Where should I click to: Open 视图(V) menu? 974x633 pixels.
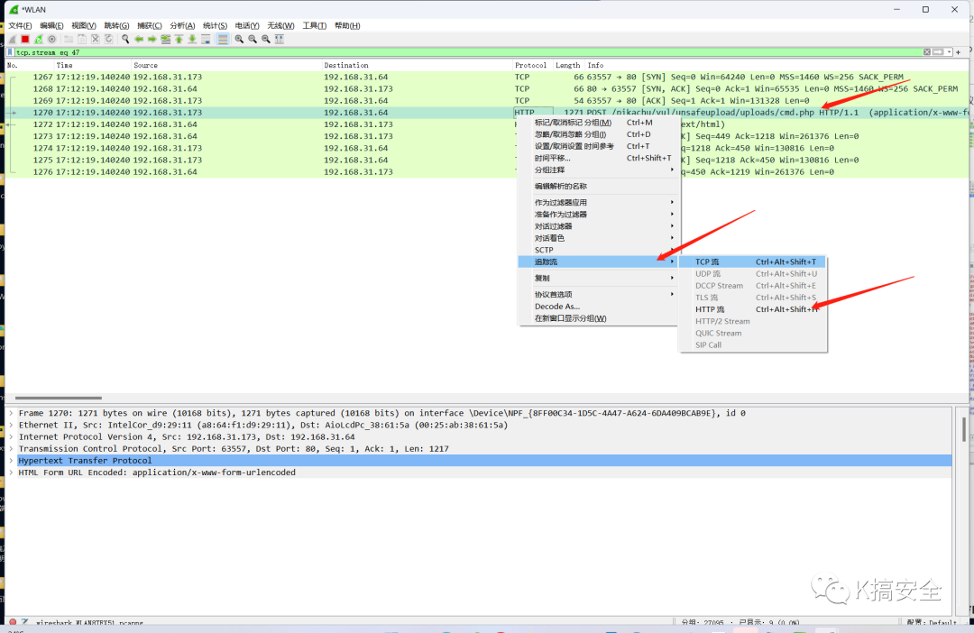[x=83, y=25]
